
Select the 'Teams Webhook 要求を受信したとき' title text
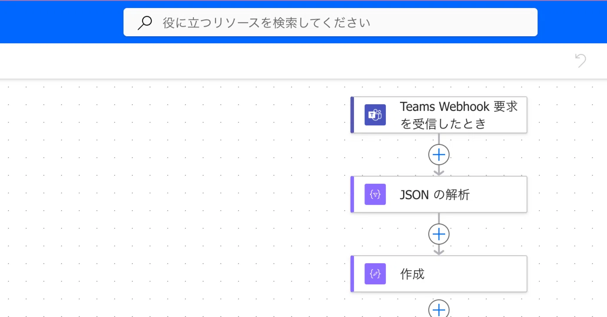(x=459, y=115)
